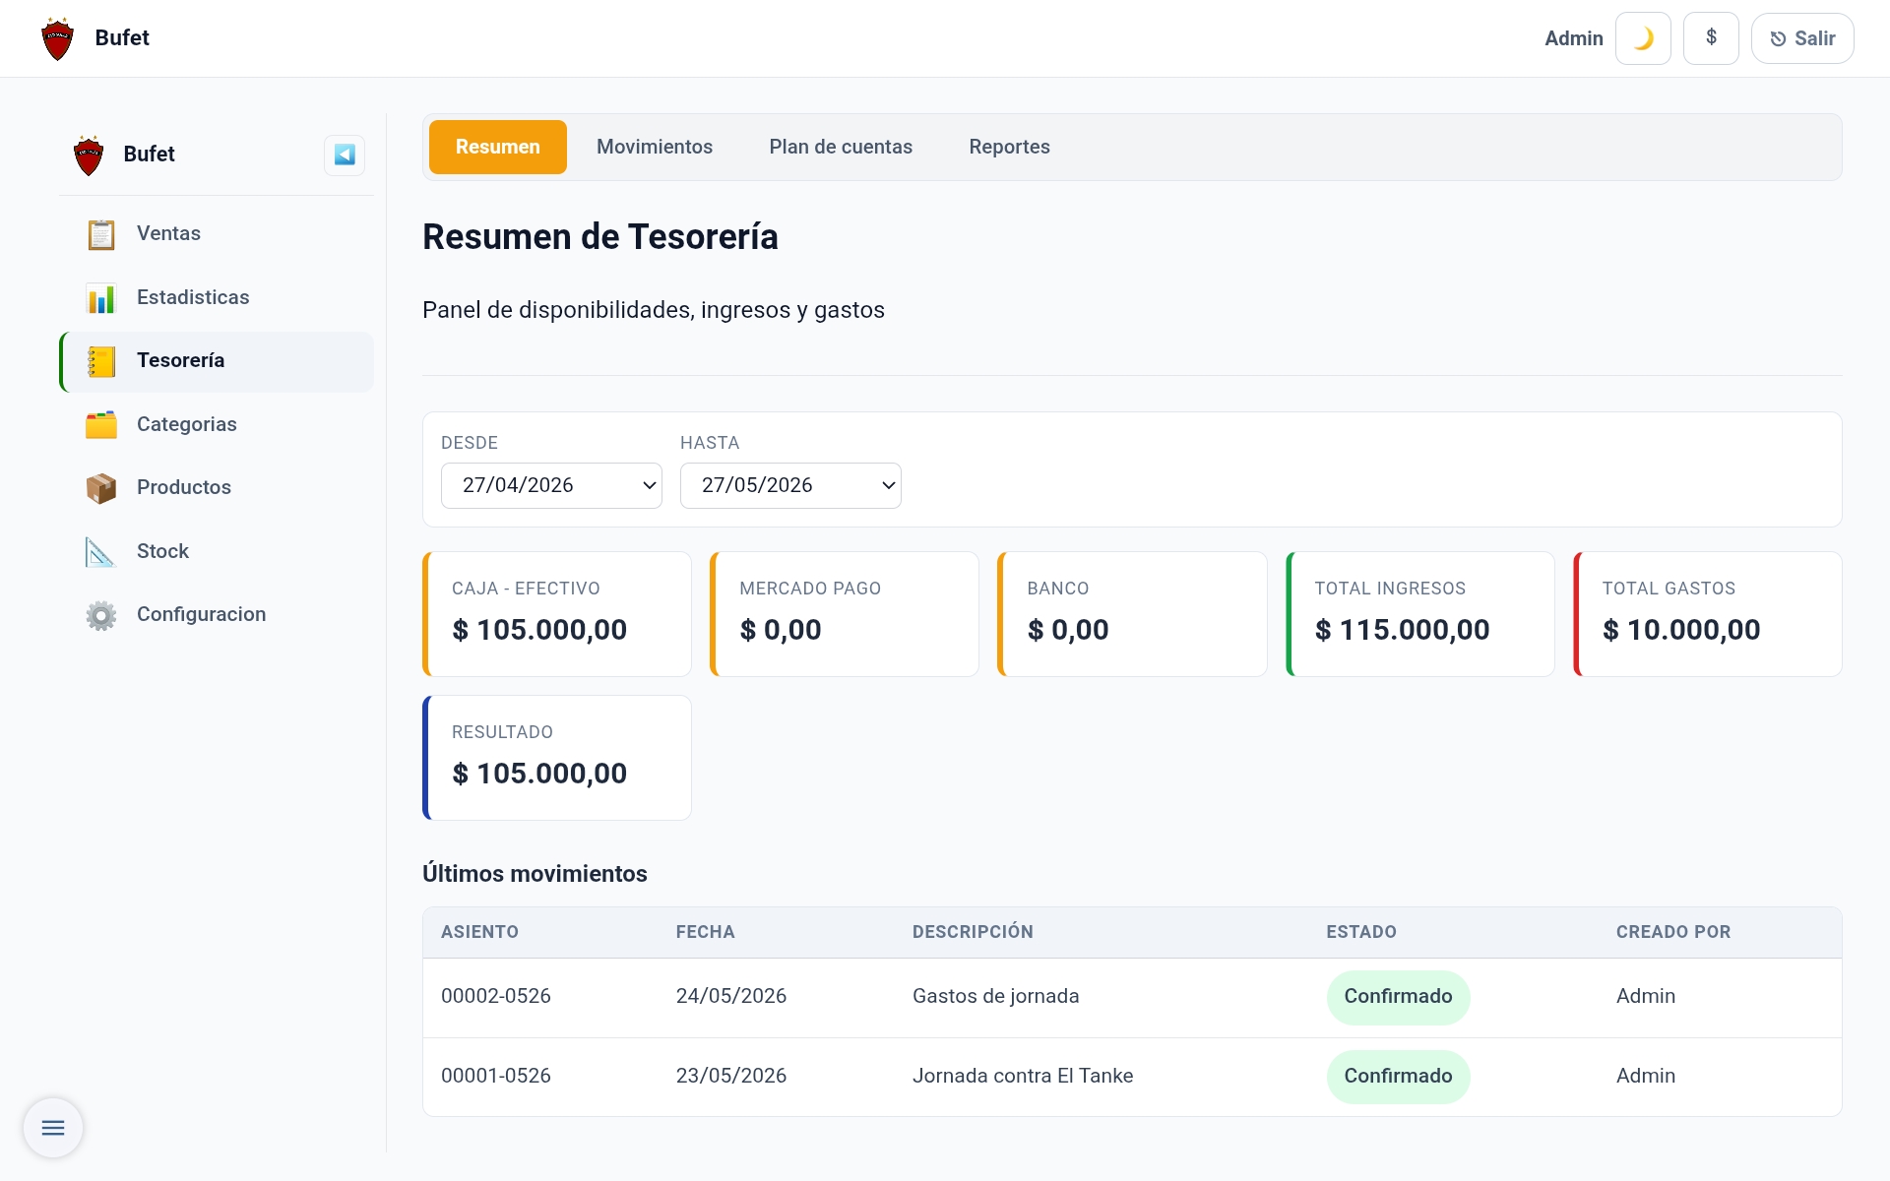The width and height of the screenshot is (1890, 1181).
Task: Open the floating hamburger menu button
Action: pyautogui.click(x=53, y=1128)
